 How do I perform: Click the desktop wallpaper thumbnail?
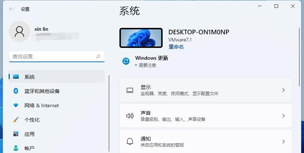coord(141,38)
